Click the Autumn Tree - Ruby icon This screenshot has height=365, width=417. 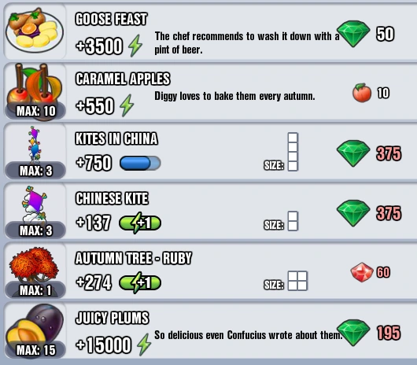point(34,264)
